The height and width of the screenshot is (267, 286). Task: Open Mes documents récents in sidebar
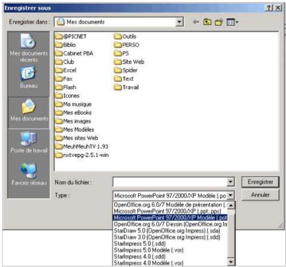coord(29,48)
